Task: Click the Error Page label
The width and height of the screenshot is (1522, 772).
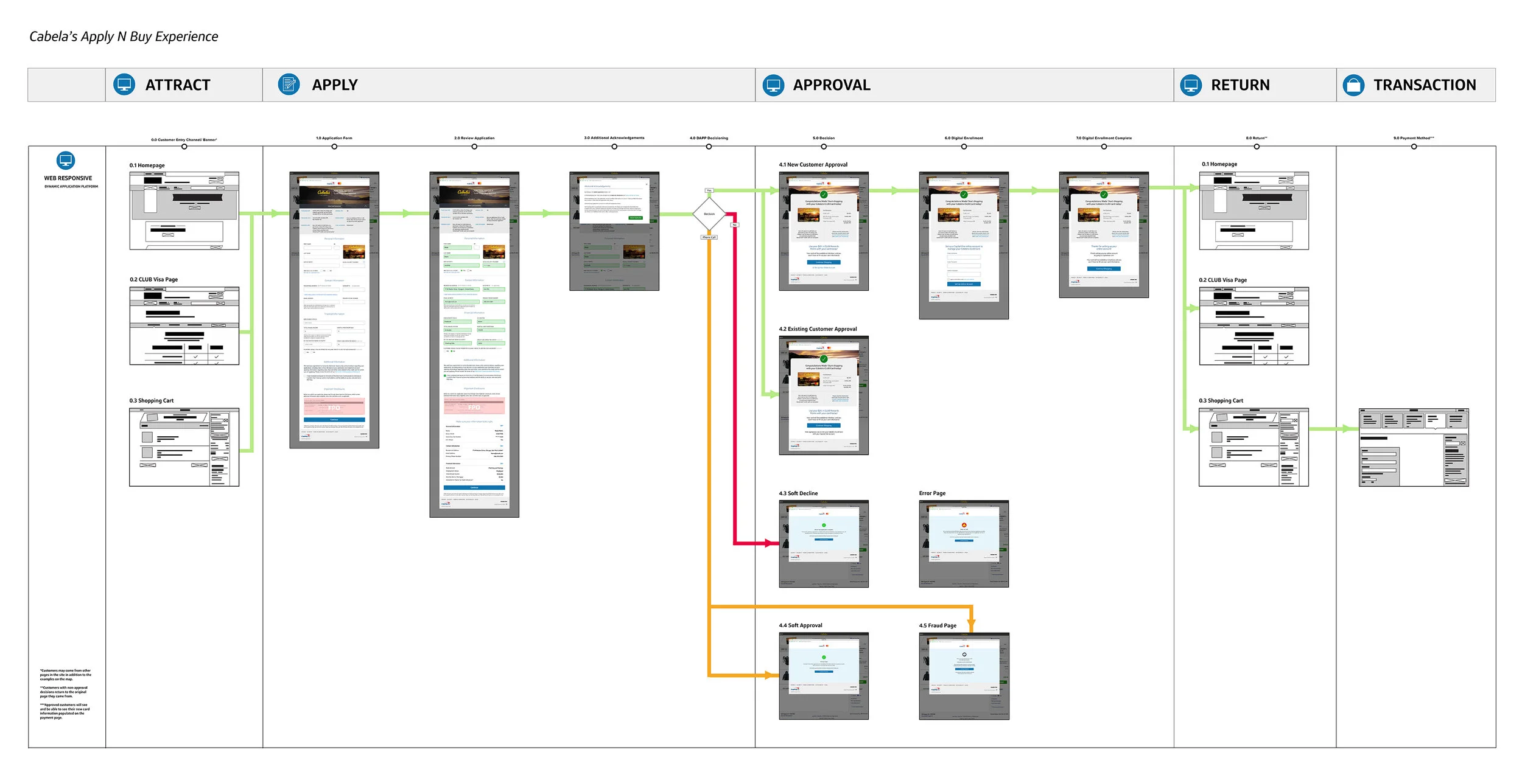Action: [932, 493]
